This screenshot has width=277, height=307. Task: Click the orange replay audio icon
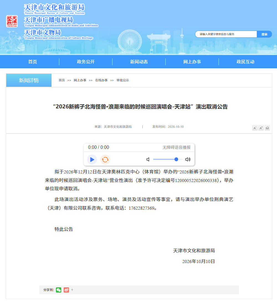click(x=105, y=160)
